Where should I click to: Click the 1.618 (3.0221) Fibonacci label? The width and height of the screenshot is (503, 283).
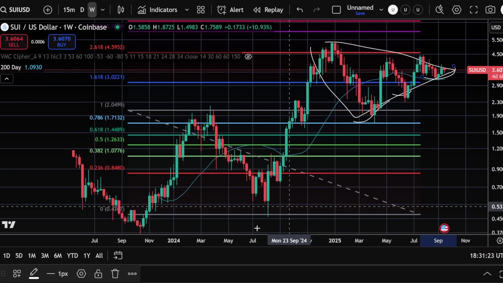pyautogui.click(x=107, y=77)
